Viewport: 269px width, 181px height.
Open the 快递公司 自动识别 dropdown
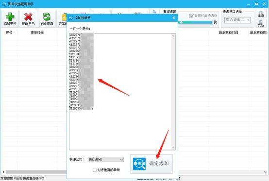pyautogui.click(x=106, y=159)
